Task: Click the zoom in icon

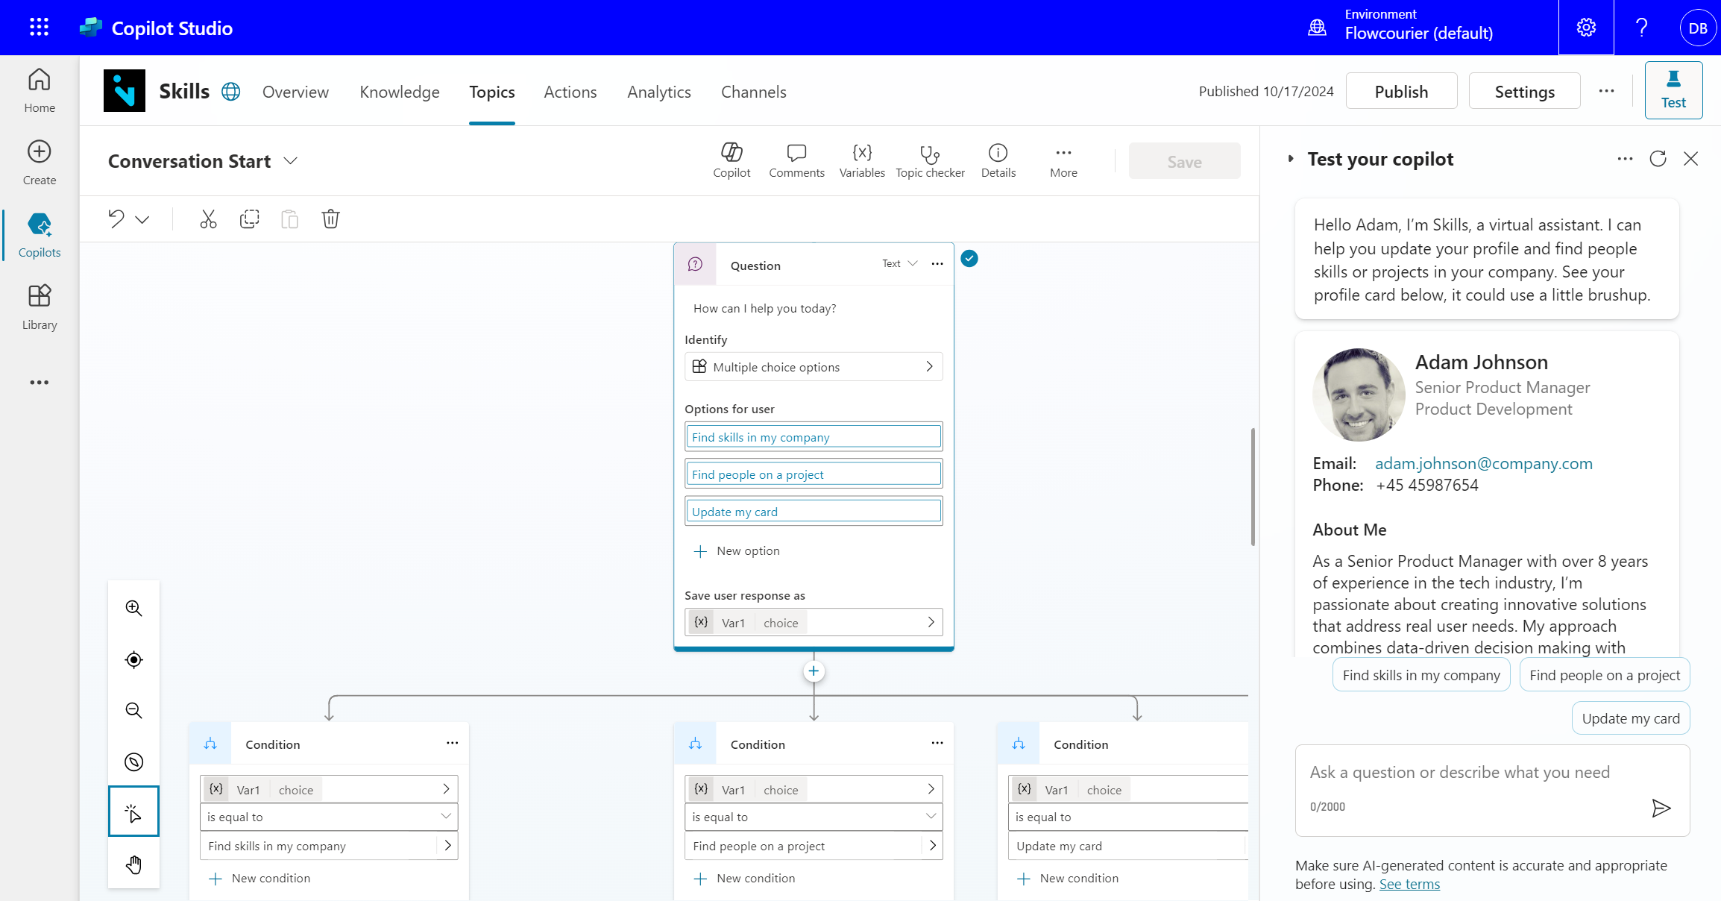Action: [133, 609]
